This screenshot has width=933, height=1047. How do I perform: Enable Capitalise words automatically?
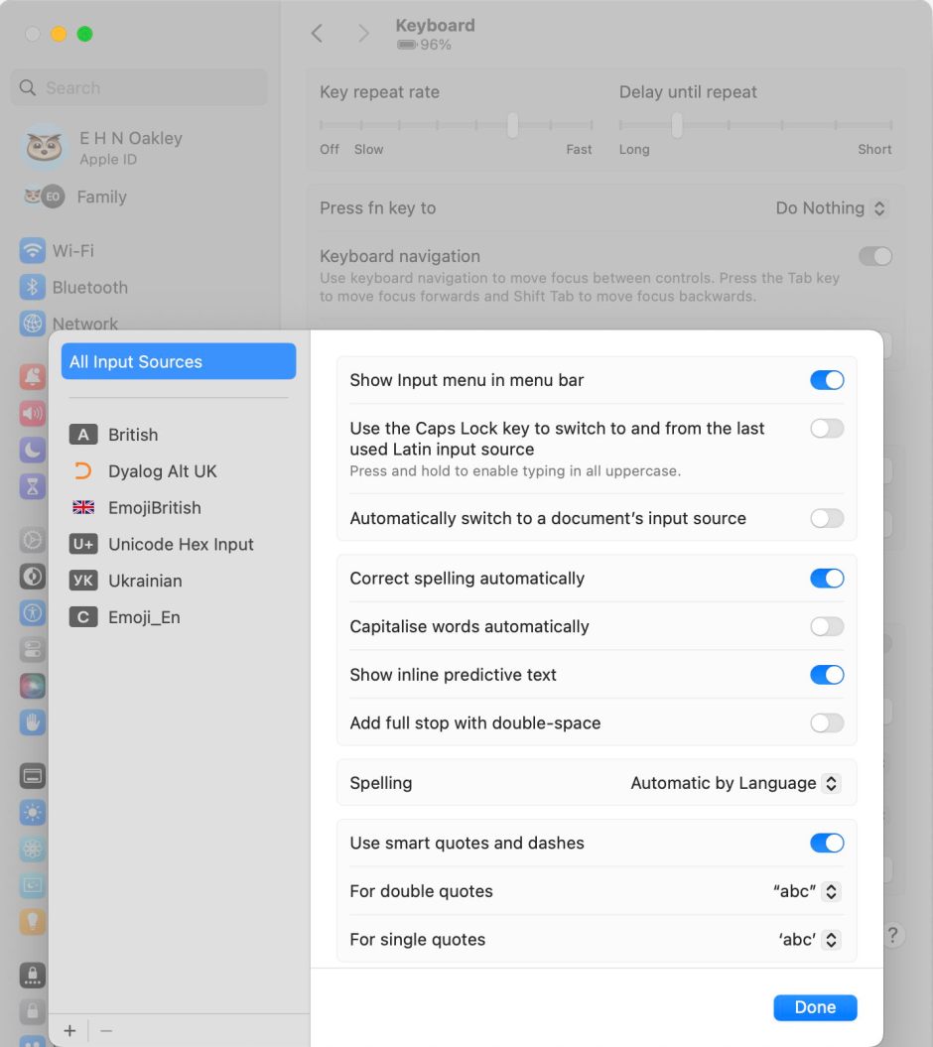827,626
